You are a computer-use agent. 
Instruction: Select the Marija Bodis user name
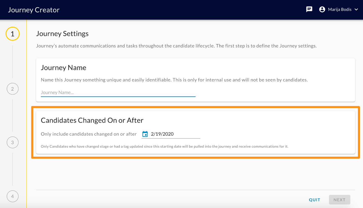(340, 10)
